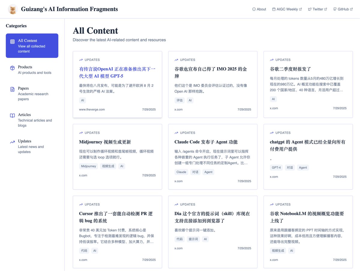Click AI tag on 谷歌二季度财报 card
Viewport: 360px width, 271px height.
coord(273,99)
